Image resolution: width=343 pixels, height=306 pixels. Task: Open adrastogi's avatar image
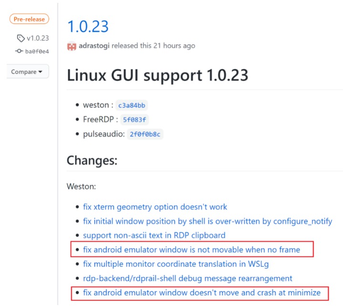(72, 46)
